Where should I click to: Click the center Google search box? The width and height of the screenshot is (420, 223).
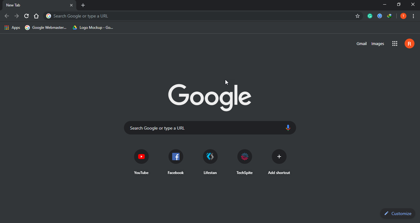tap(203, 128)
